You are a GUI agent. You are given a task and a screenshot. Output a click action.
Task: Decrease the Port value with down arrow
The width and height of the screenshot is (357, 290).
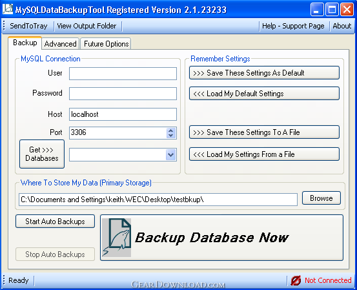point(171,136)
